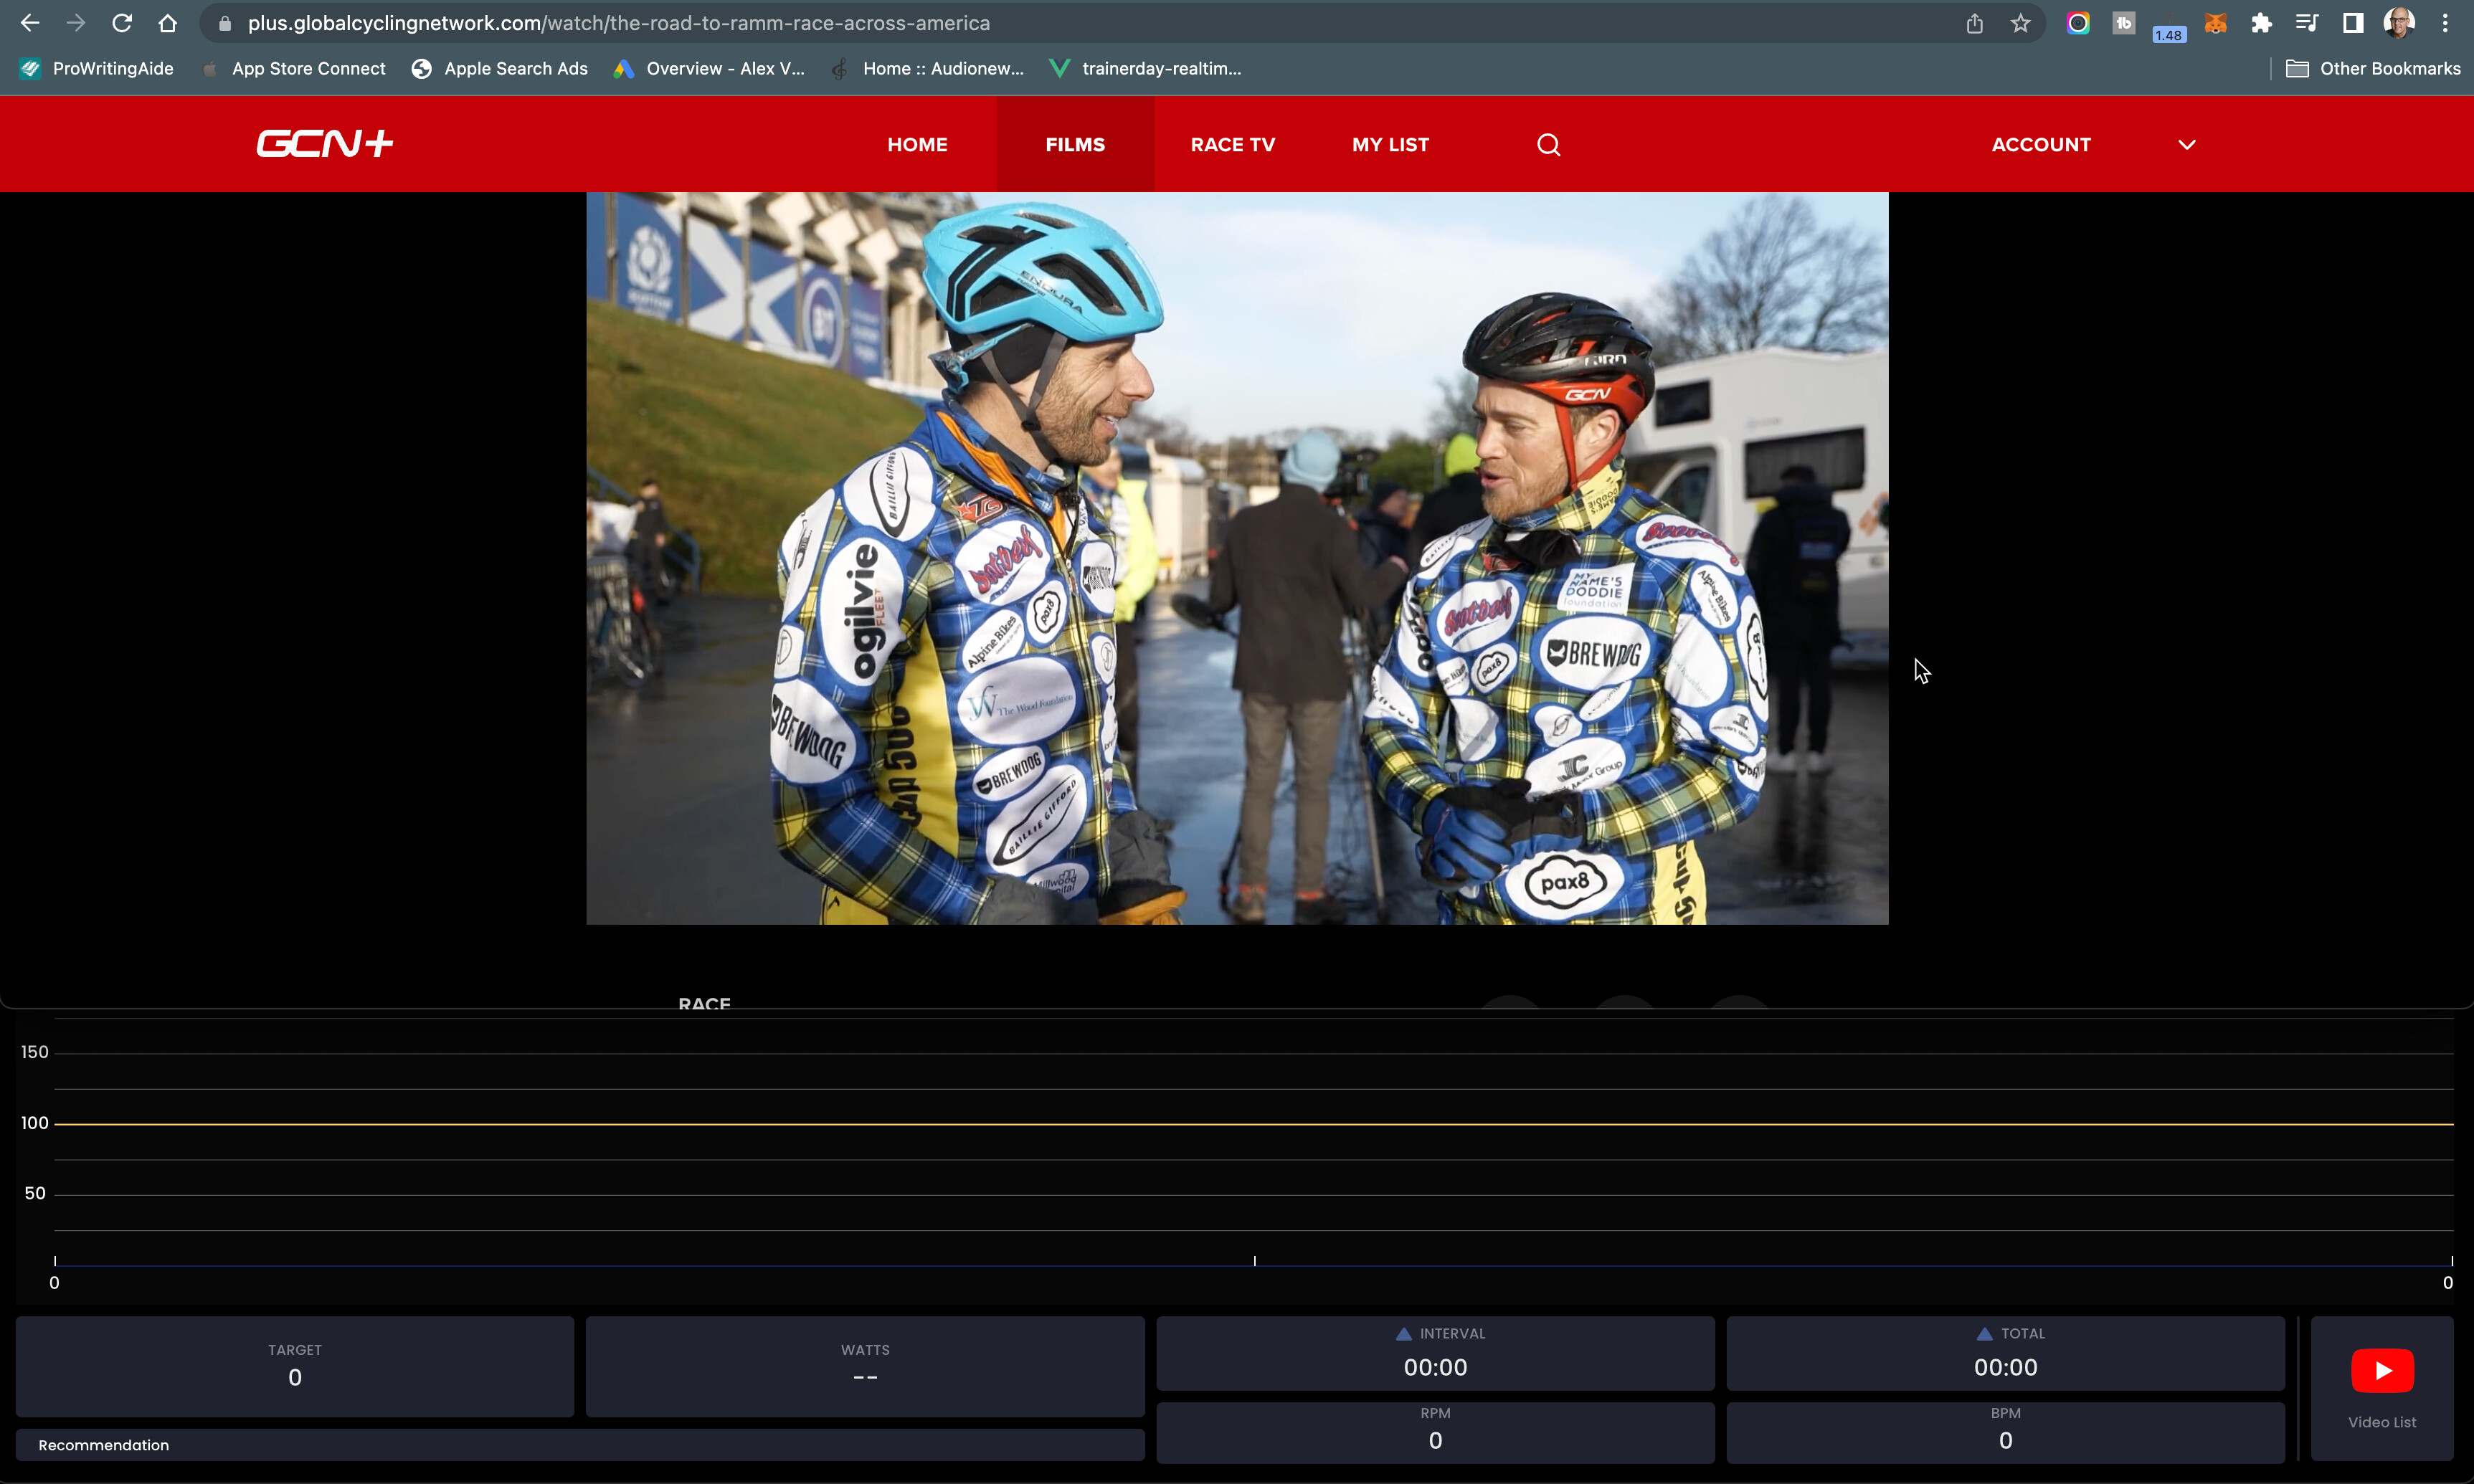Go to the HOME tab

coord(917,144)
